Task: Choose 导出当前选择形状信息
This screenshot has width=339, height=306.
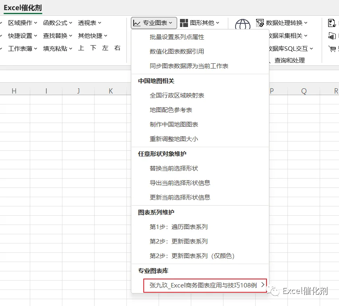Action: [x=200, y=183]
